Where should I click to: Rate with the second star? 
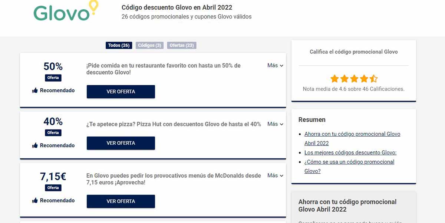tap(344, 79)
